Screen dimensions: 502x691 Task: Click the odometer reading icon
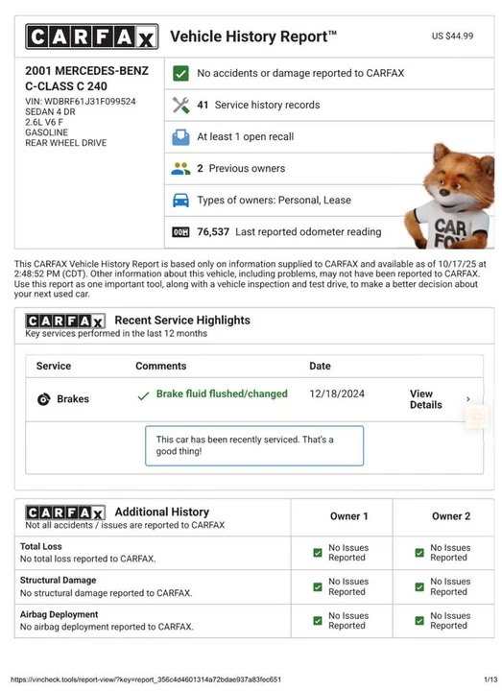180,232
